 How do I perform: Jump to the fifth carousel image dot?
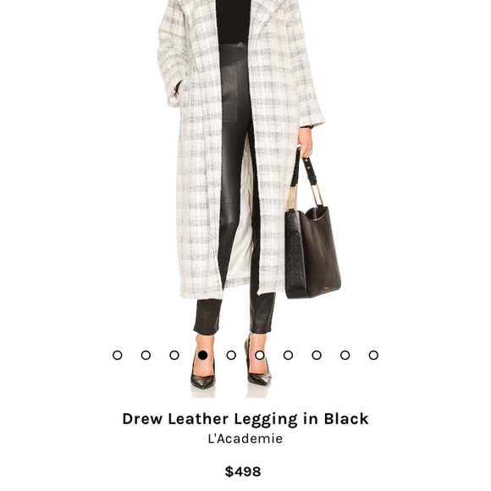(231, 355)
